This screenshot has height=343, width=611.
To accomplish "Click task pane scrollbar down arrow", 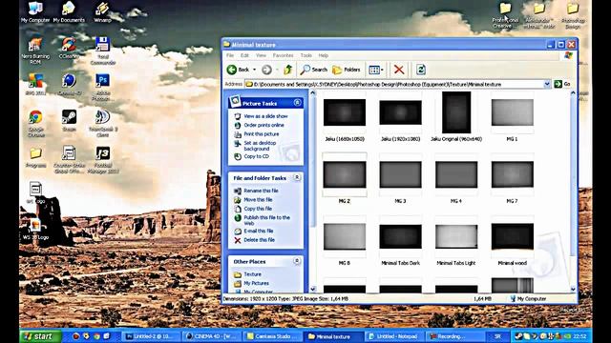I will coord(312,289).
